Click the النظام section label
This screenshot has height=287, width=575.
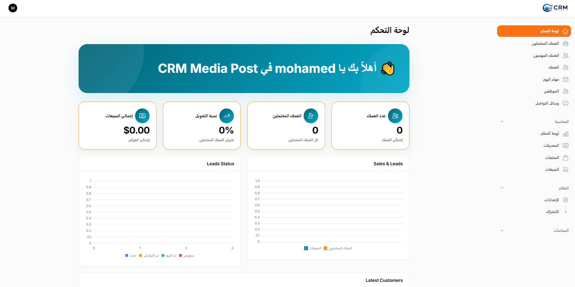pyautogui.click(x=564, y=188)
